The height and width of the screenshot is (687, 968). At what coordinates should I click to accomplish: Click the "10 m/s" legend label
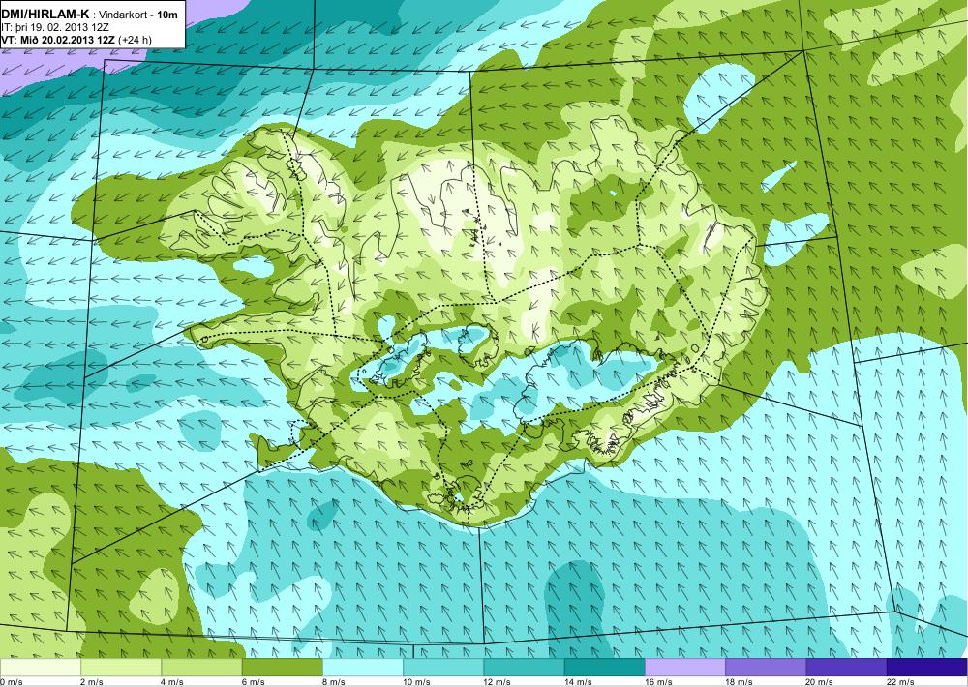416,682
